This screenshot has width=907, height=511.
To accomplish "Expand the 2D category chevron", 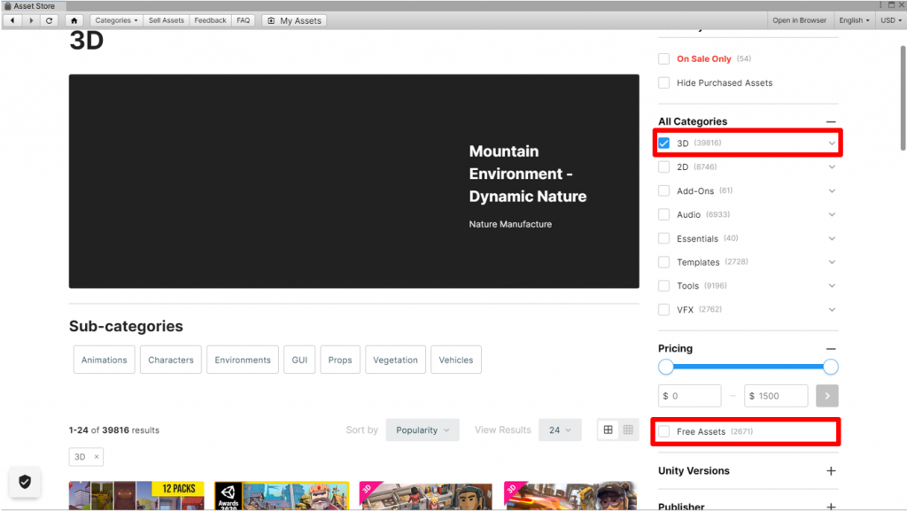I will 831,167.
